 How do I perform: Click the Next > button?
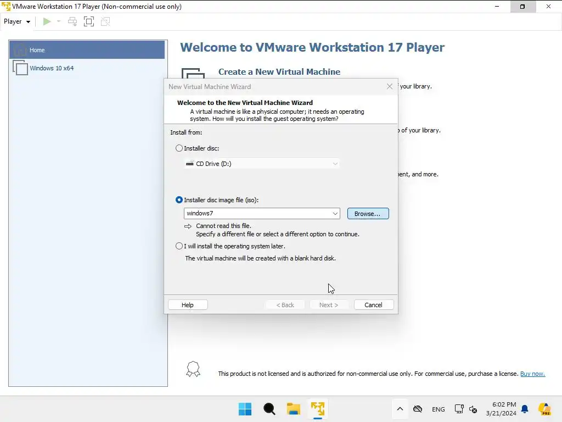coord(329,304)
